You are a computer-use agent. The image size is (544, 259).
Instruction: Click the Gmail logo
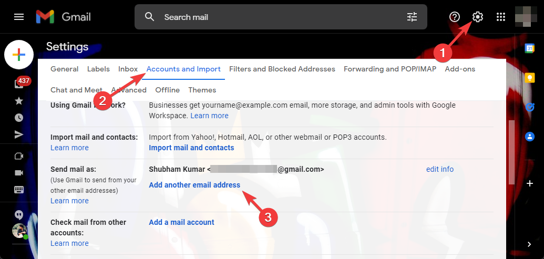(63, 17)
